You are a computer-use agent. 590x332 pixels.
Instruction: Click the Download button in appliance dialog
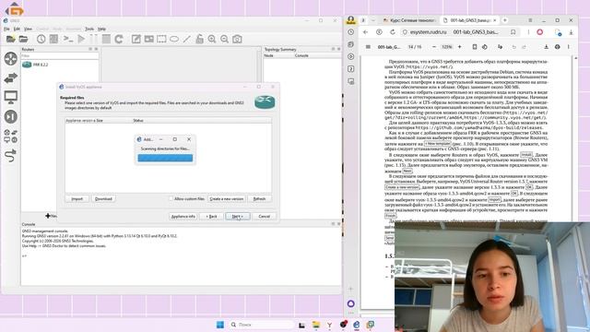click(103, 199)
